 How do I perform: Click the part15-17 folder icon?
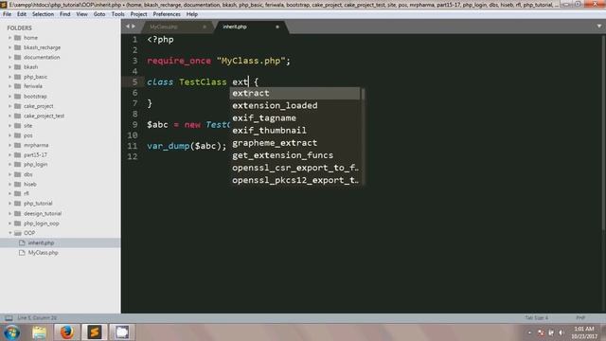click(17, 155)
